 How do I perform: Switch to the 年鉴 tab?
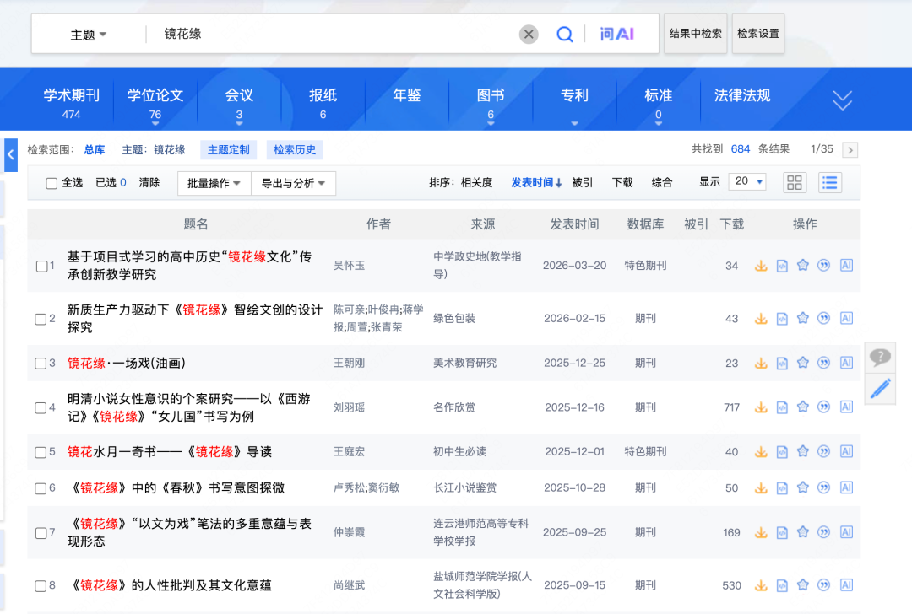406,96
